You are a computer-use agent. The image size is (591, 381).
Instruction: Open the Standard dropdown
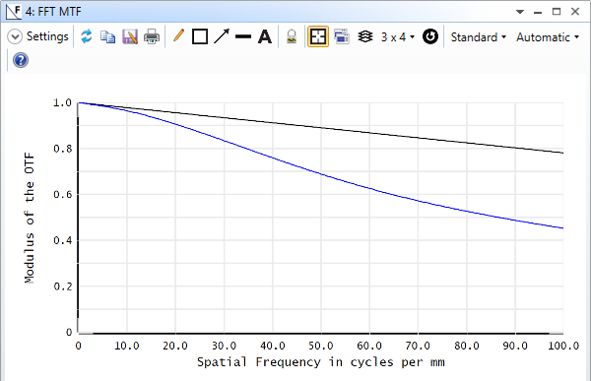(x=478, y=37)
